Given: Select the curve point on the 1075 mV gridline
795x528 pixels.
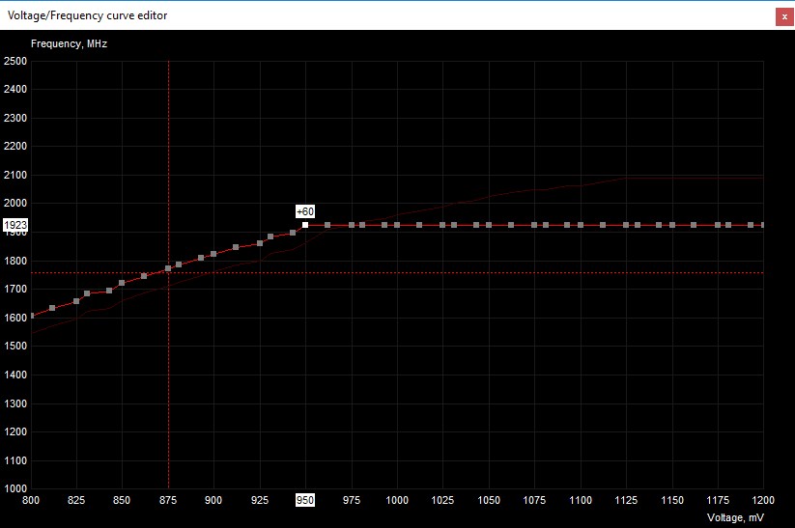Looking at the screenshot, I should 534,225.
